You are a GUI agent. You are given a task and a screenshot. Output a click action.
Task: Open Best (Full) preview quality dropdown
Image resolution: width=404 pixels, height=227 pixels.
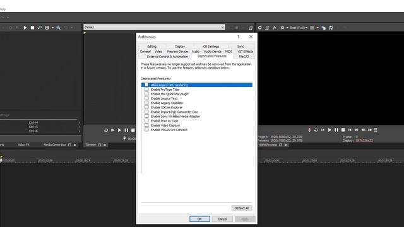(x=299, y=28)
